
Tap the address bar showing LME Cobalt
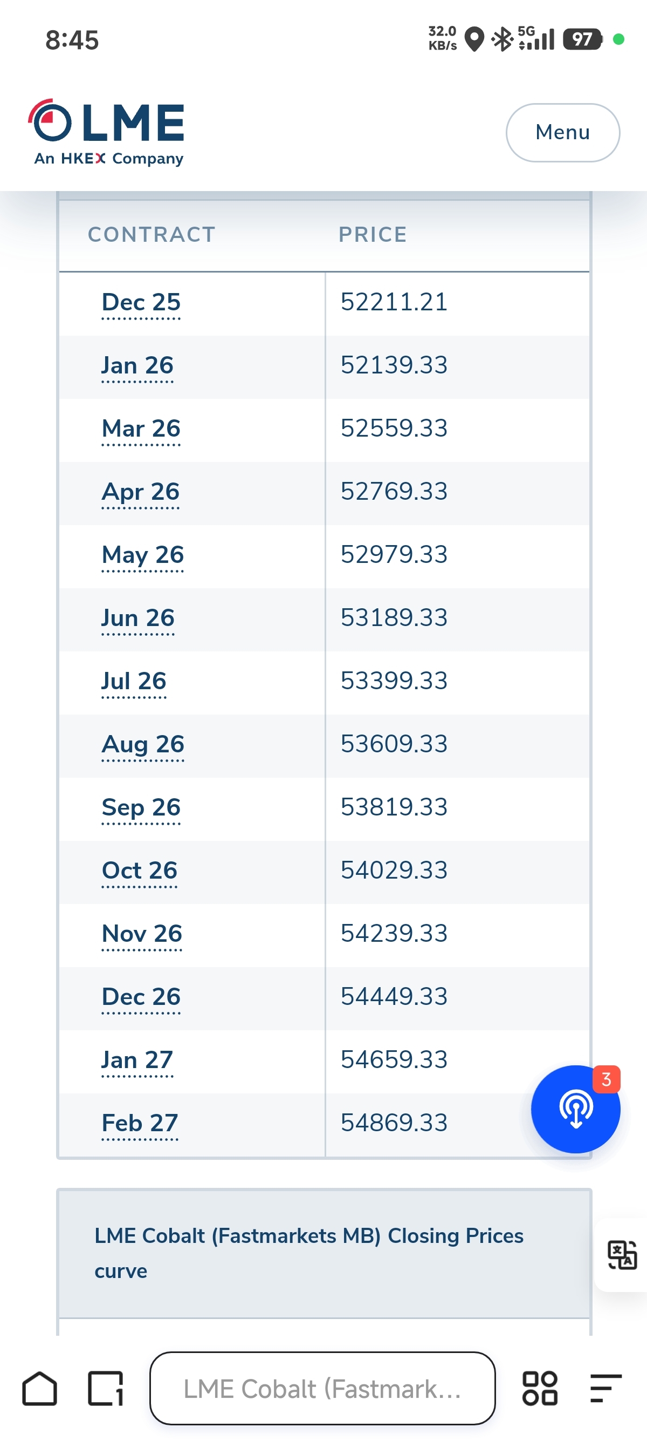[322, 1388]
